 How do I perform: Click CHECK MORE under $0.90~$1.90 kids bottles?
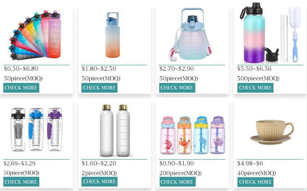point(177,182)
